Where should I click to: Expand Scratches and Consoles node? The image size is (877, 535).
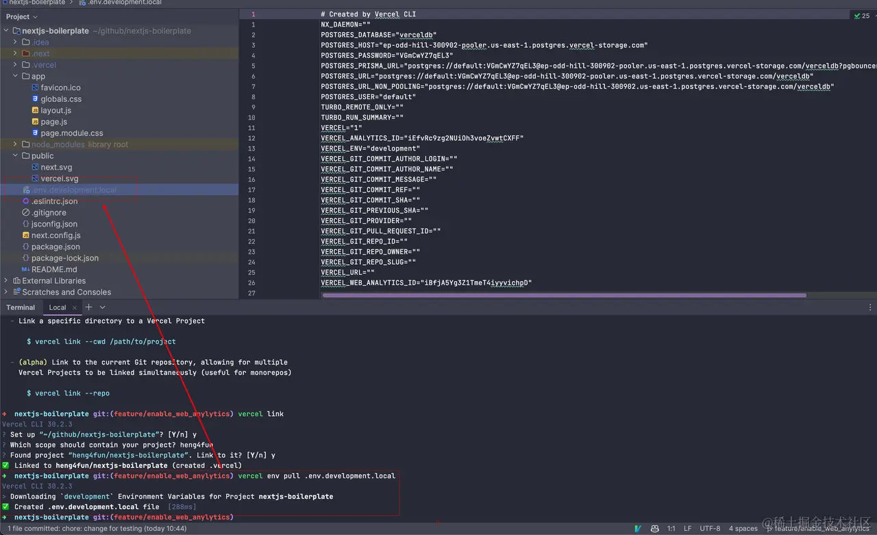point(6,292)
